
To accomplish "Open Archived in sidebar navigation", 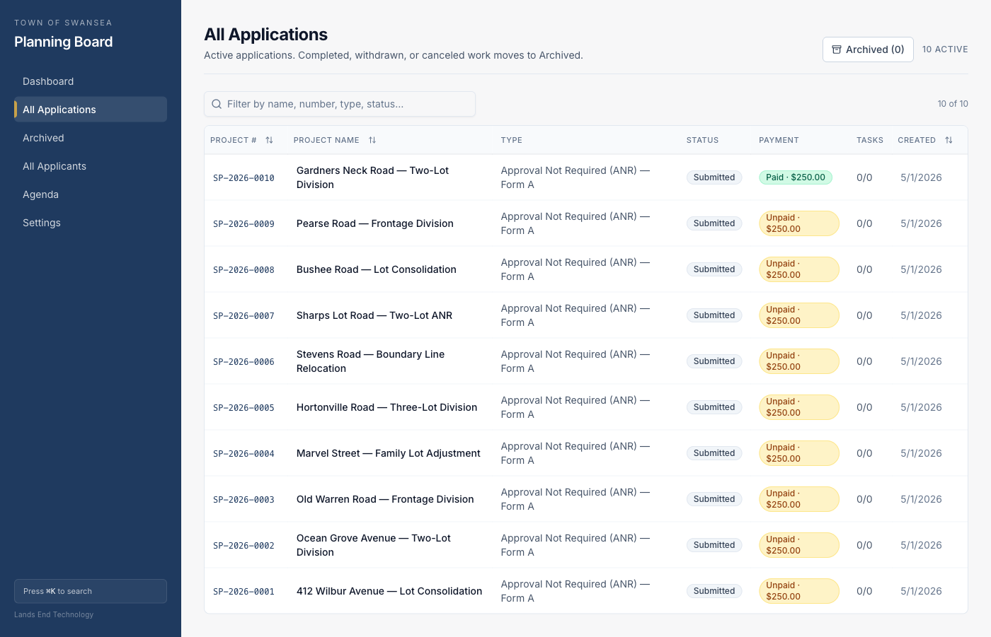I will coord(91,138).
